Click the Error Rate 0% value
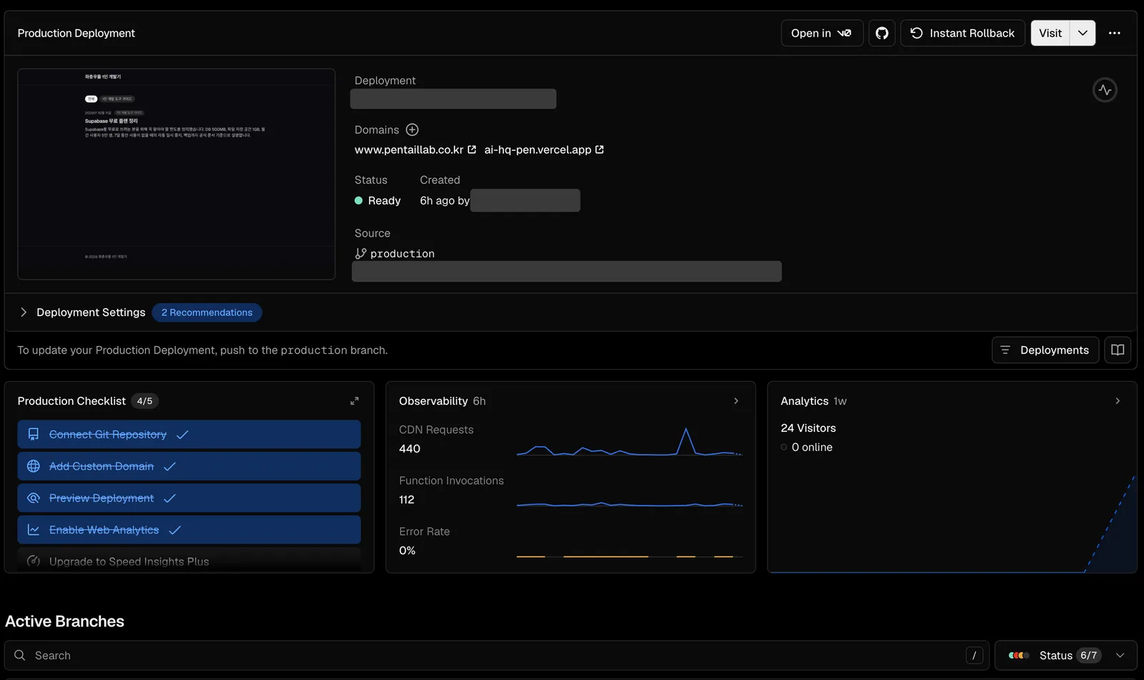Viewport: 1144px width, 680px height. tap(407, 551)
